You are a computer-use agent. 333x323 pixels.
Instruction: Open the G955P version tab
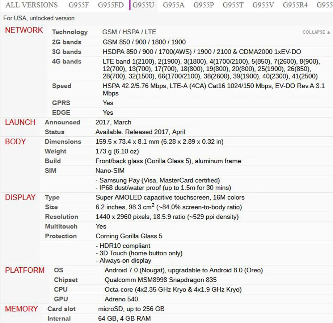(203, 5)
